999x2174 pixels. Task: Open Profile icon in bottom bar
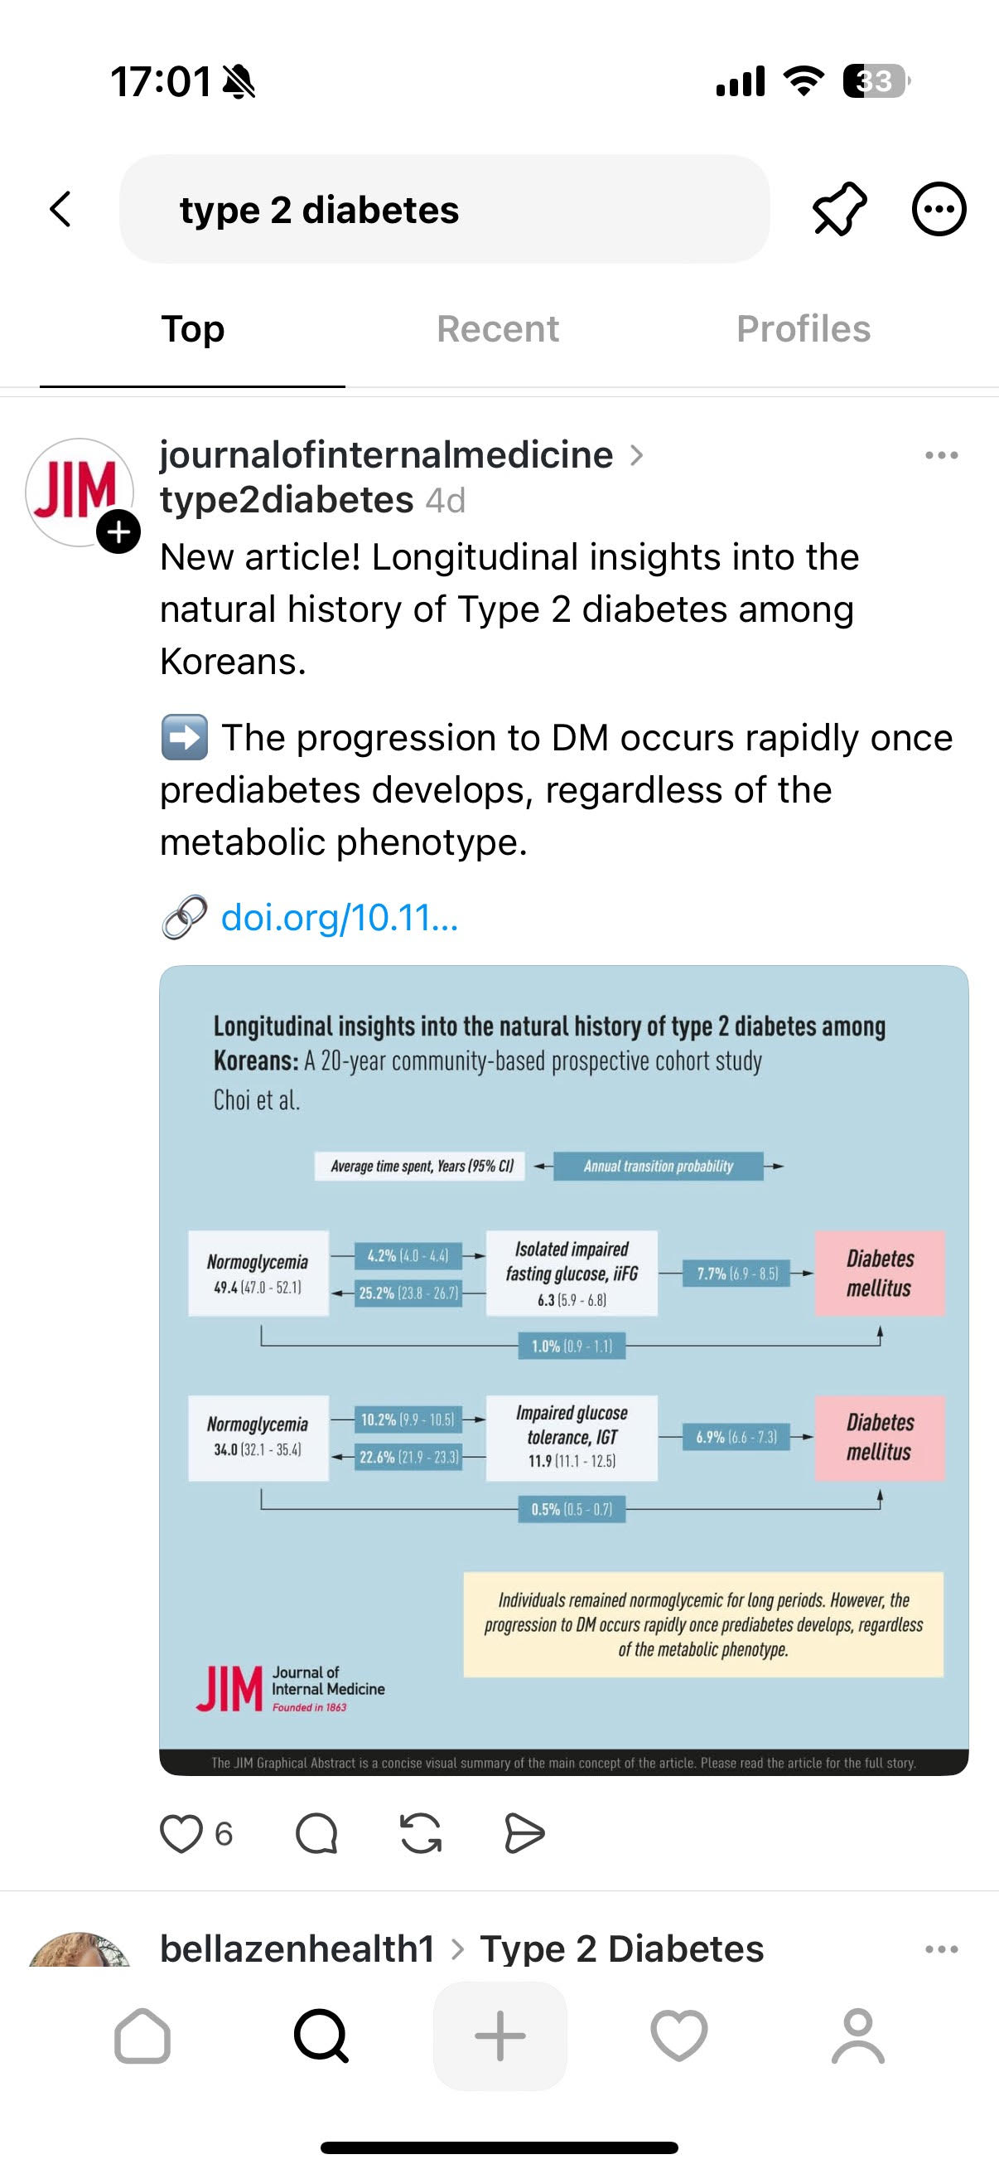858,2036
